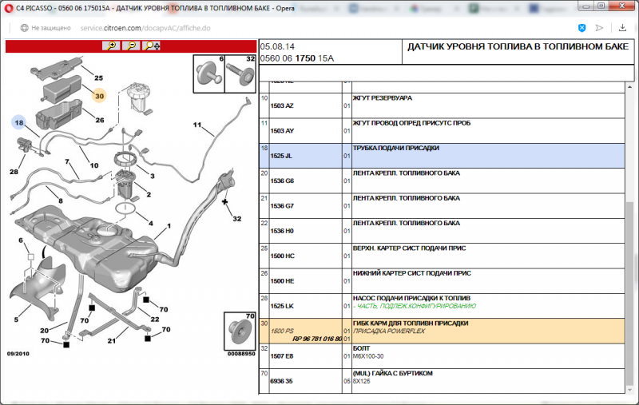Click the part 32 bolt thumbnail
Screen dimensions: 639x405
[240, 75]
